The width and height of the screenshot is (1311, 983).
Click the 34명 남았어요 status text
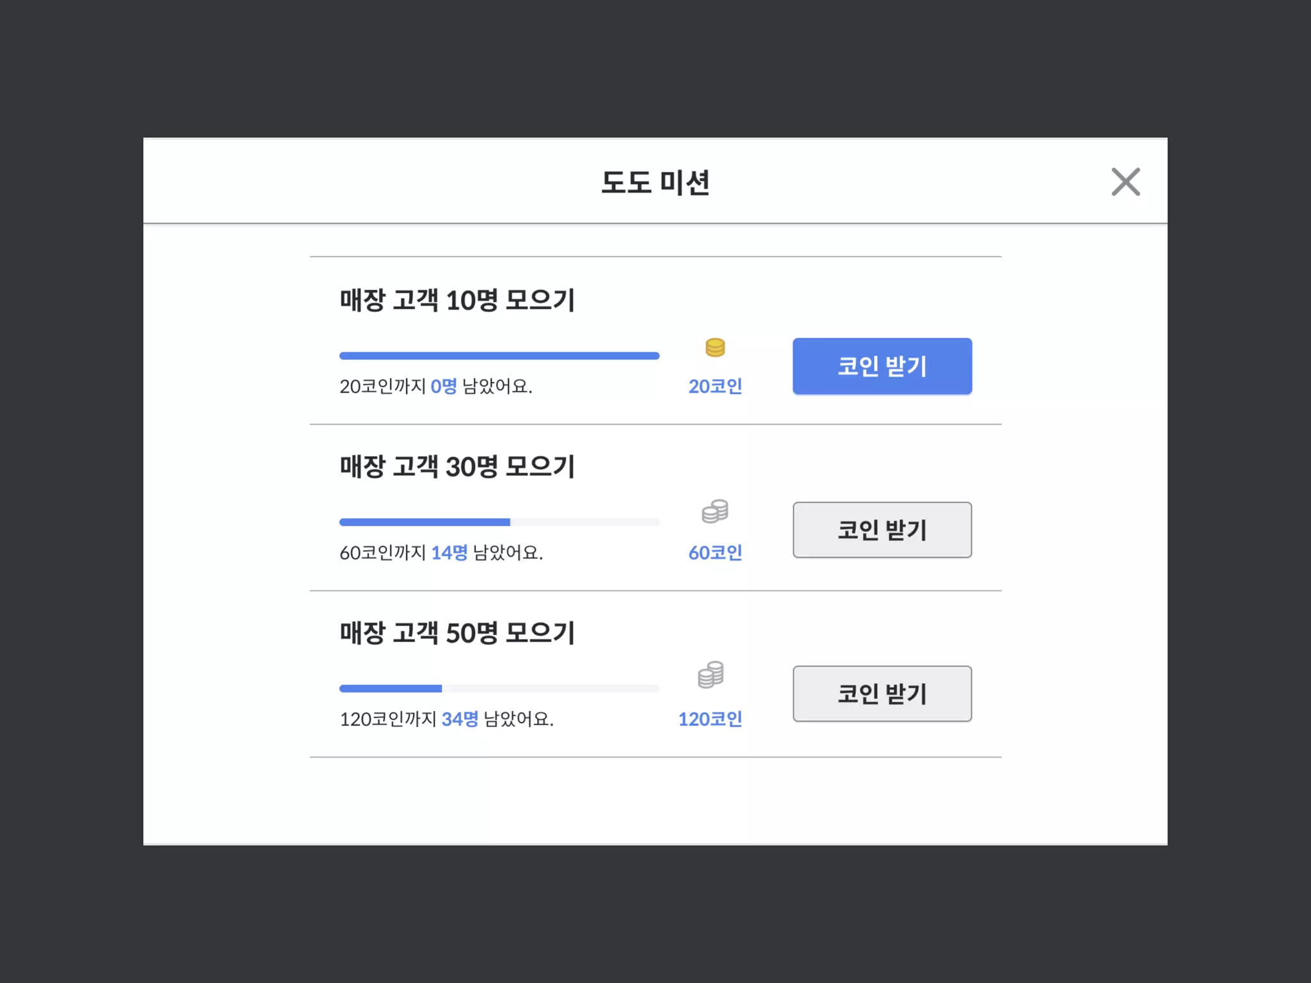(446, 719)
